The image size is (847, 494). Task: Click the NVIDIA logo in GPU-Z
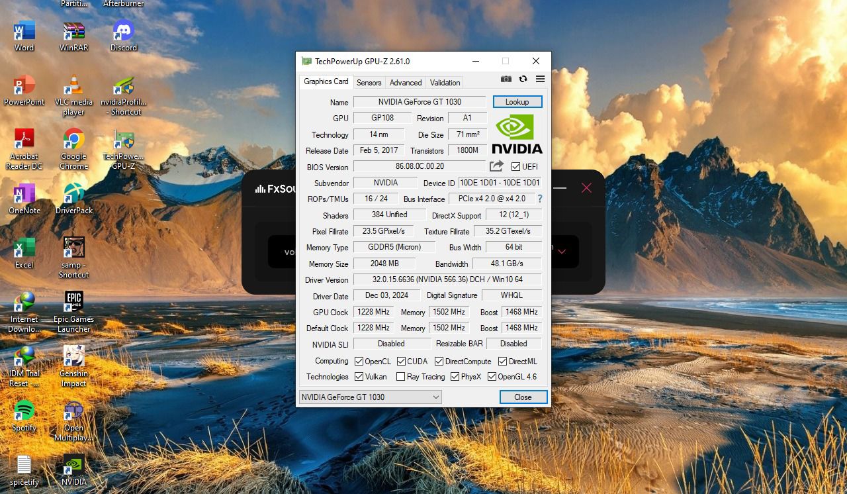tap(517, 133)
